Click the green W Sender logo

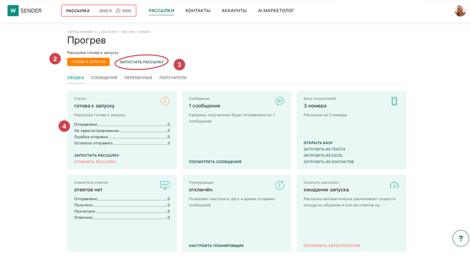tap(25, 11)
